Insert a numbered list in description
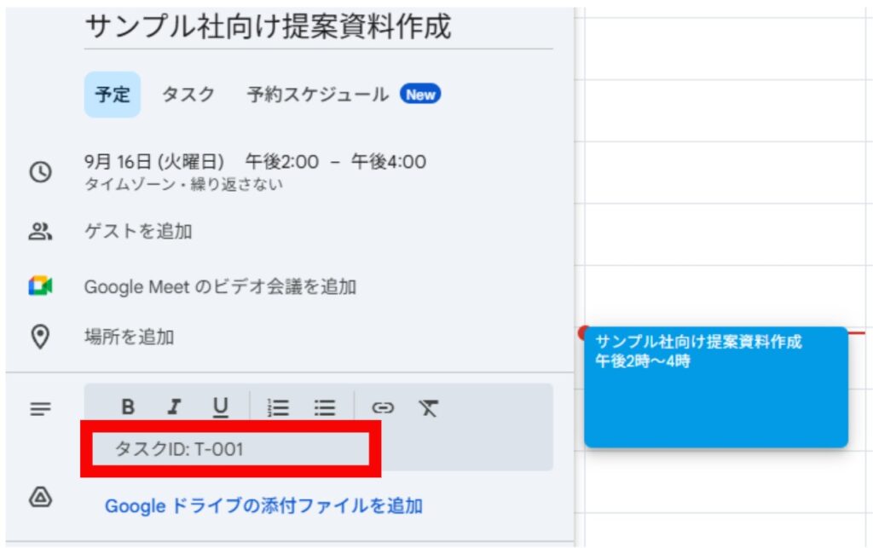The image size is (873, 548). tap(278, 407)
